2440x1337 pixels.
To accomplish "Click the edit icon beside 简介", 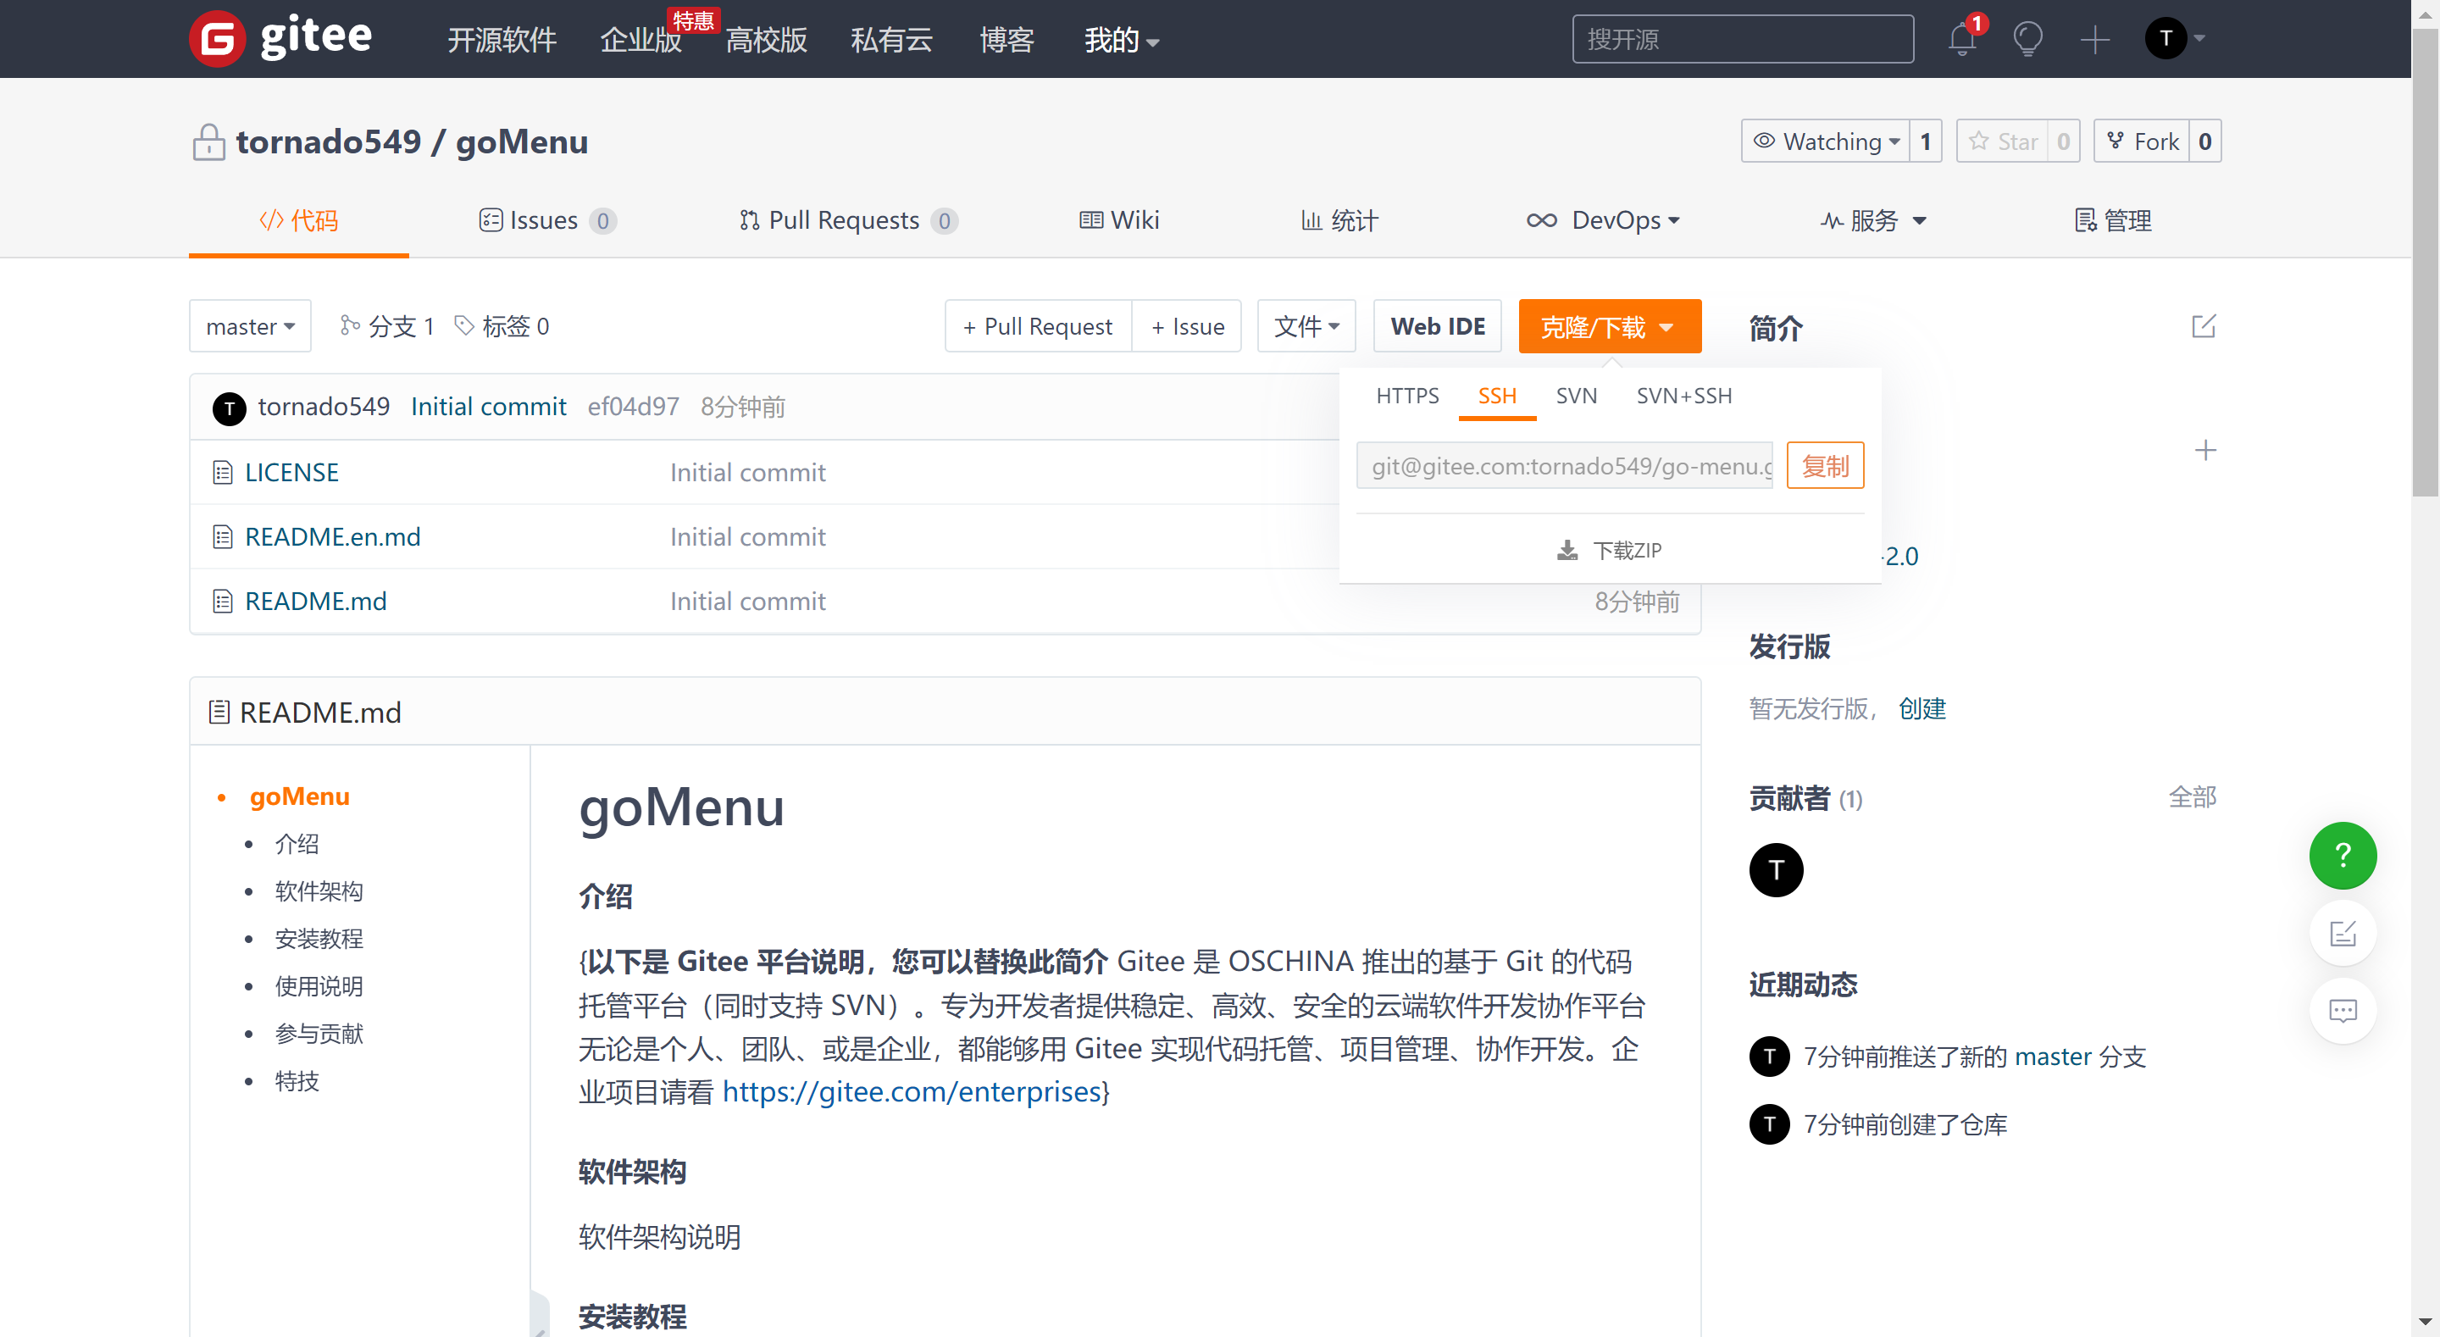I will (x=2204, y=326).
